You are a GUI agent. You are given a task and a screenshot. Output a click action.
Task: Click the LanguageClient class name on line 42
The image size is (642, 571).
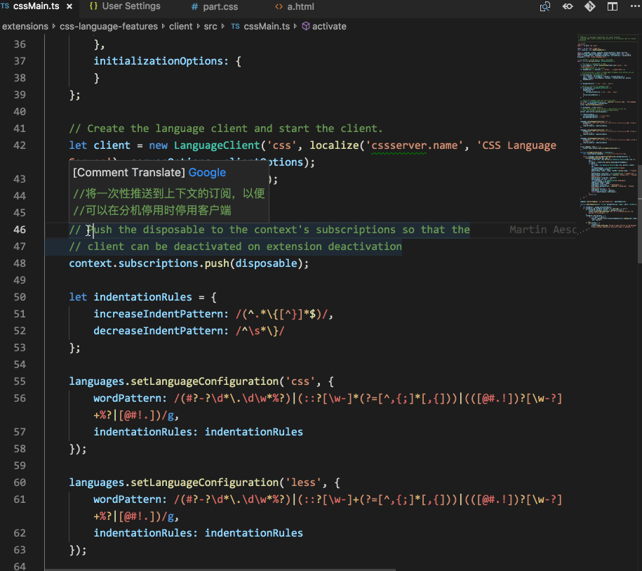click(217, 145)
